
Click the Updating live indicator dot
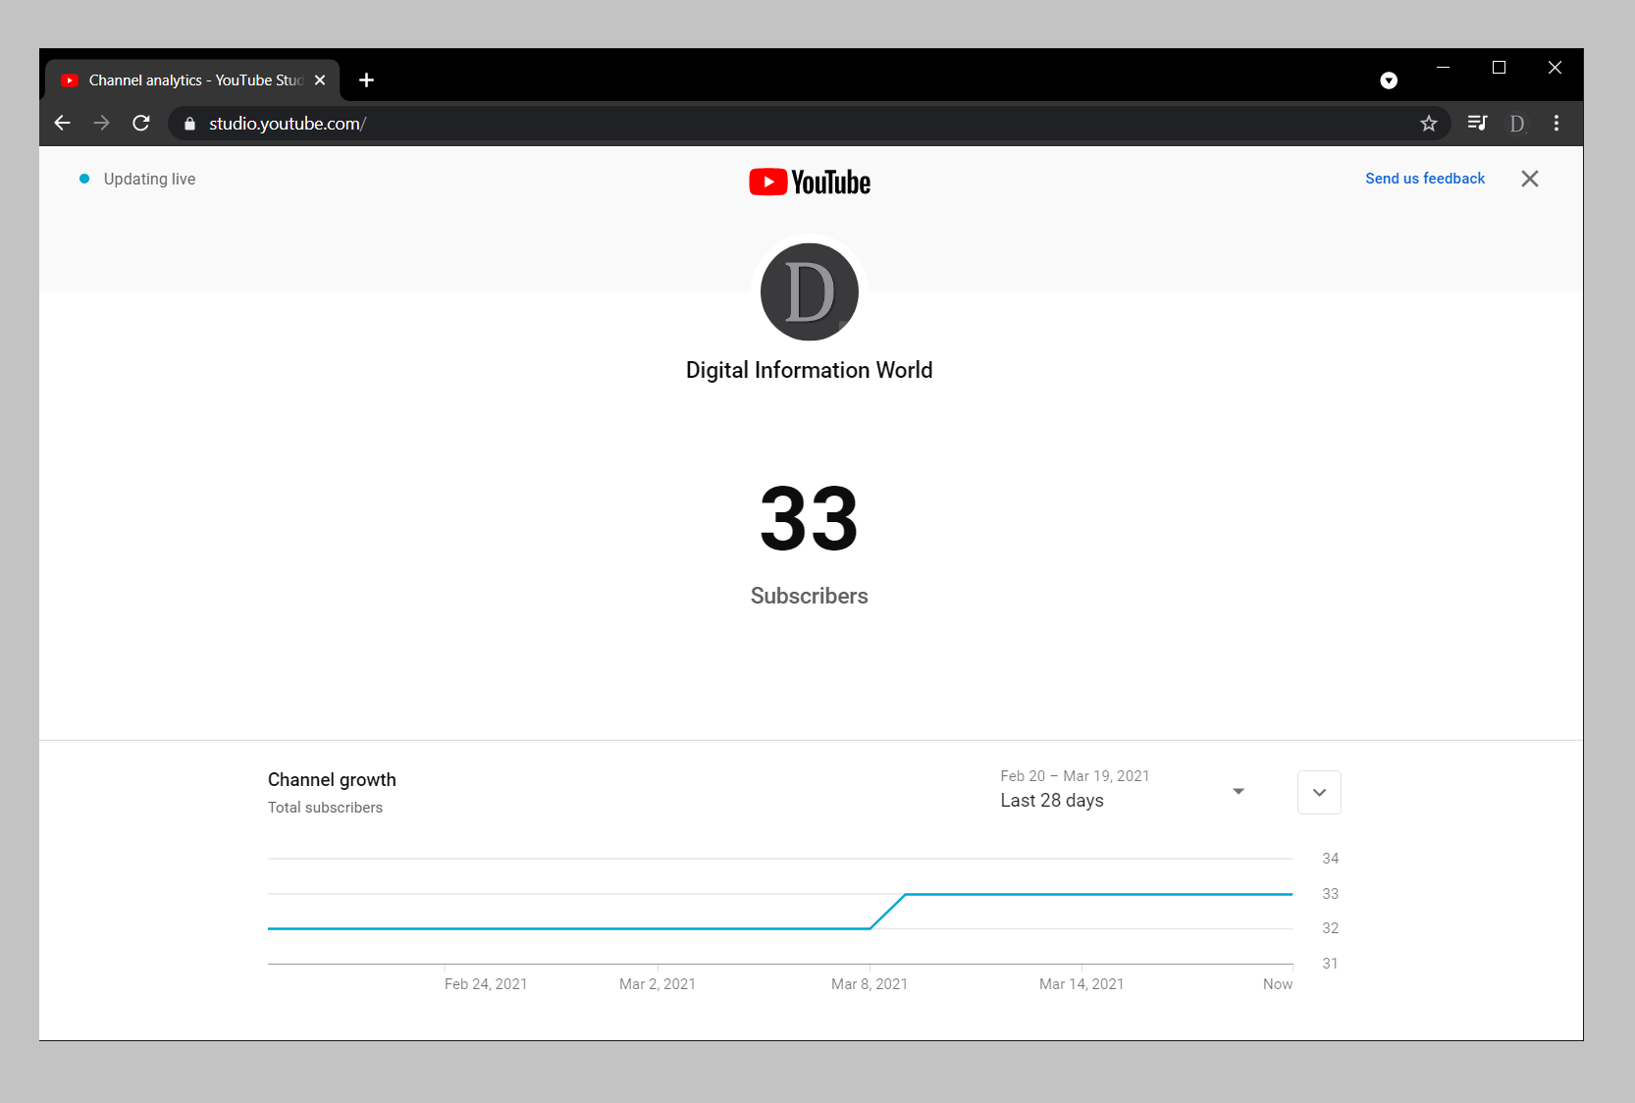tap(84, 179)
